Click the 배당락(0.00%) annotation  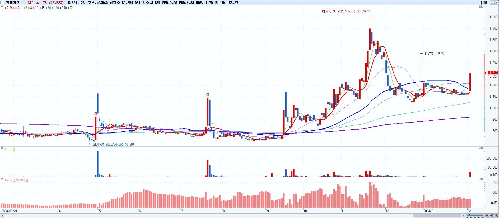coord(434,53)
